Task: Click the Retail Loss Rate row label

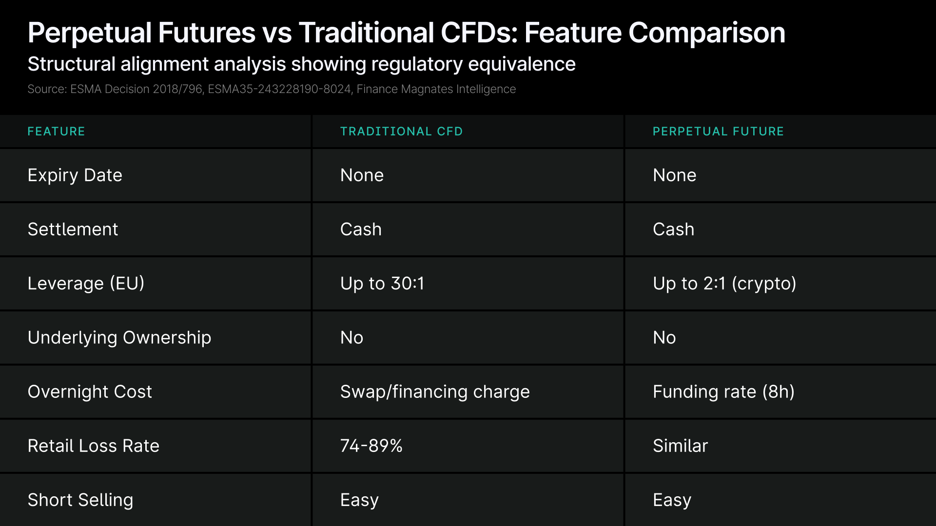Action: pyautogui.click(x=93, y=446)
